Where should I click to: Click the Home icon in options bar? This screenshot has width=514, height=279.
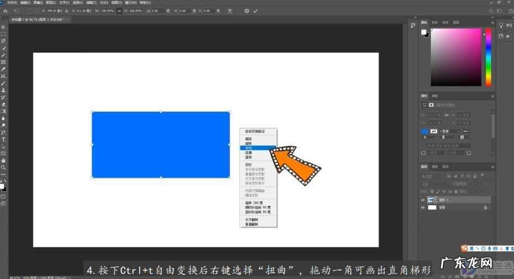coord(5,11)
